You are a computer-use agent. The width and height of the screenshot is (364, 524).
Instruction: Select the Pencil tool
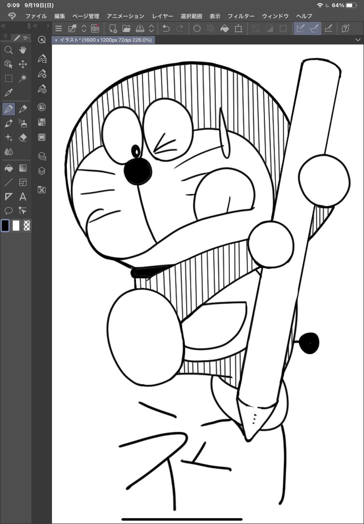pyautogui.click(x=23, y=109)
